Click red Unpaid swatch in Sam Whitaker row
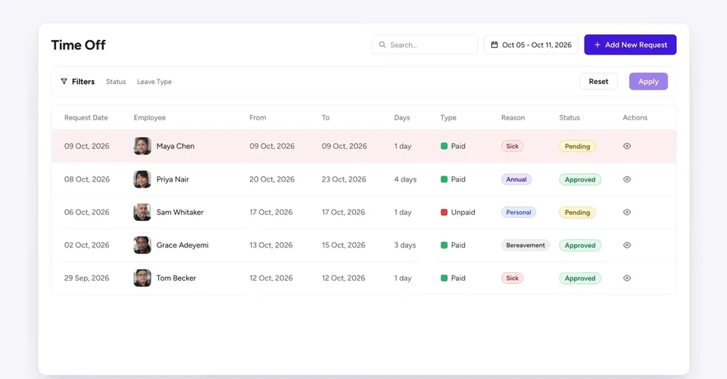Screen dimensions: 727x379 pos(444,213)
